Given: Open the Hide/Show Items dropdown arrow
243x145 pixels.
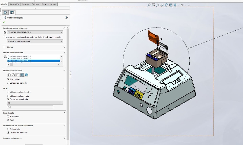Looking at the screenshot, I should click(x=185, y=5).
